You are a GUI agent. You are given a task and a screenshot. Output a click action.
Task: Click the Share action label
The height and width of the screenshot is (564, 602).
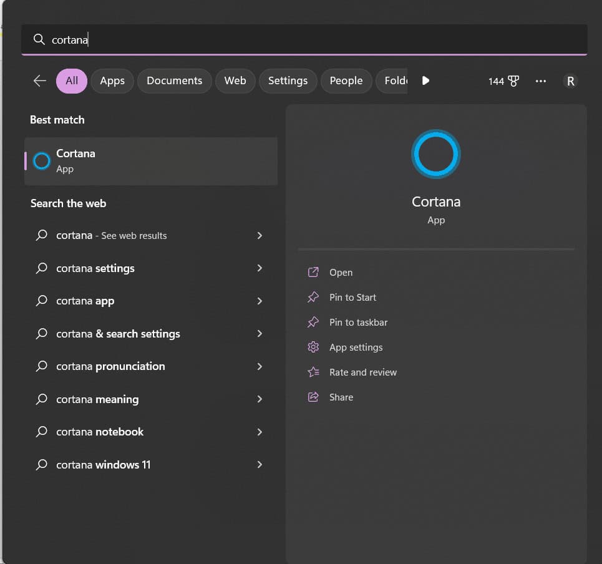pyautogui.click(x=341, y=397)
